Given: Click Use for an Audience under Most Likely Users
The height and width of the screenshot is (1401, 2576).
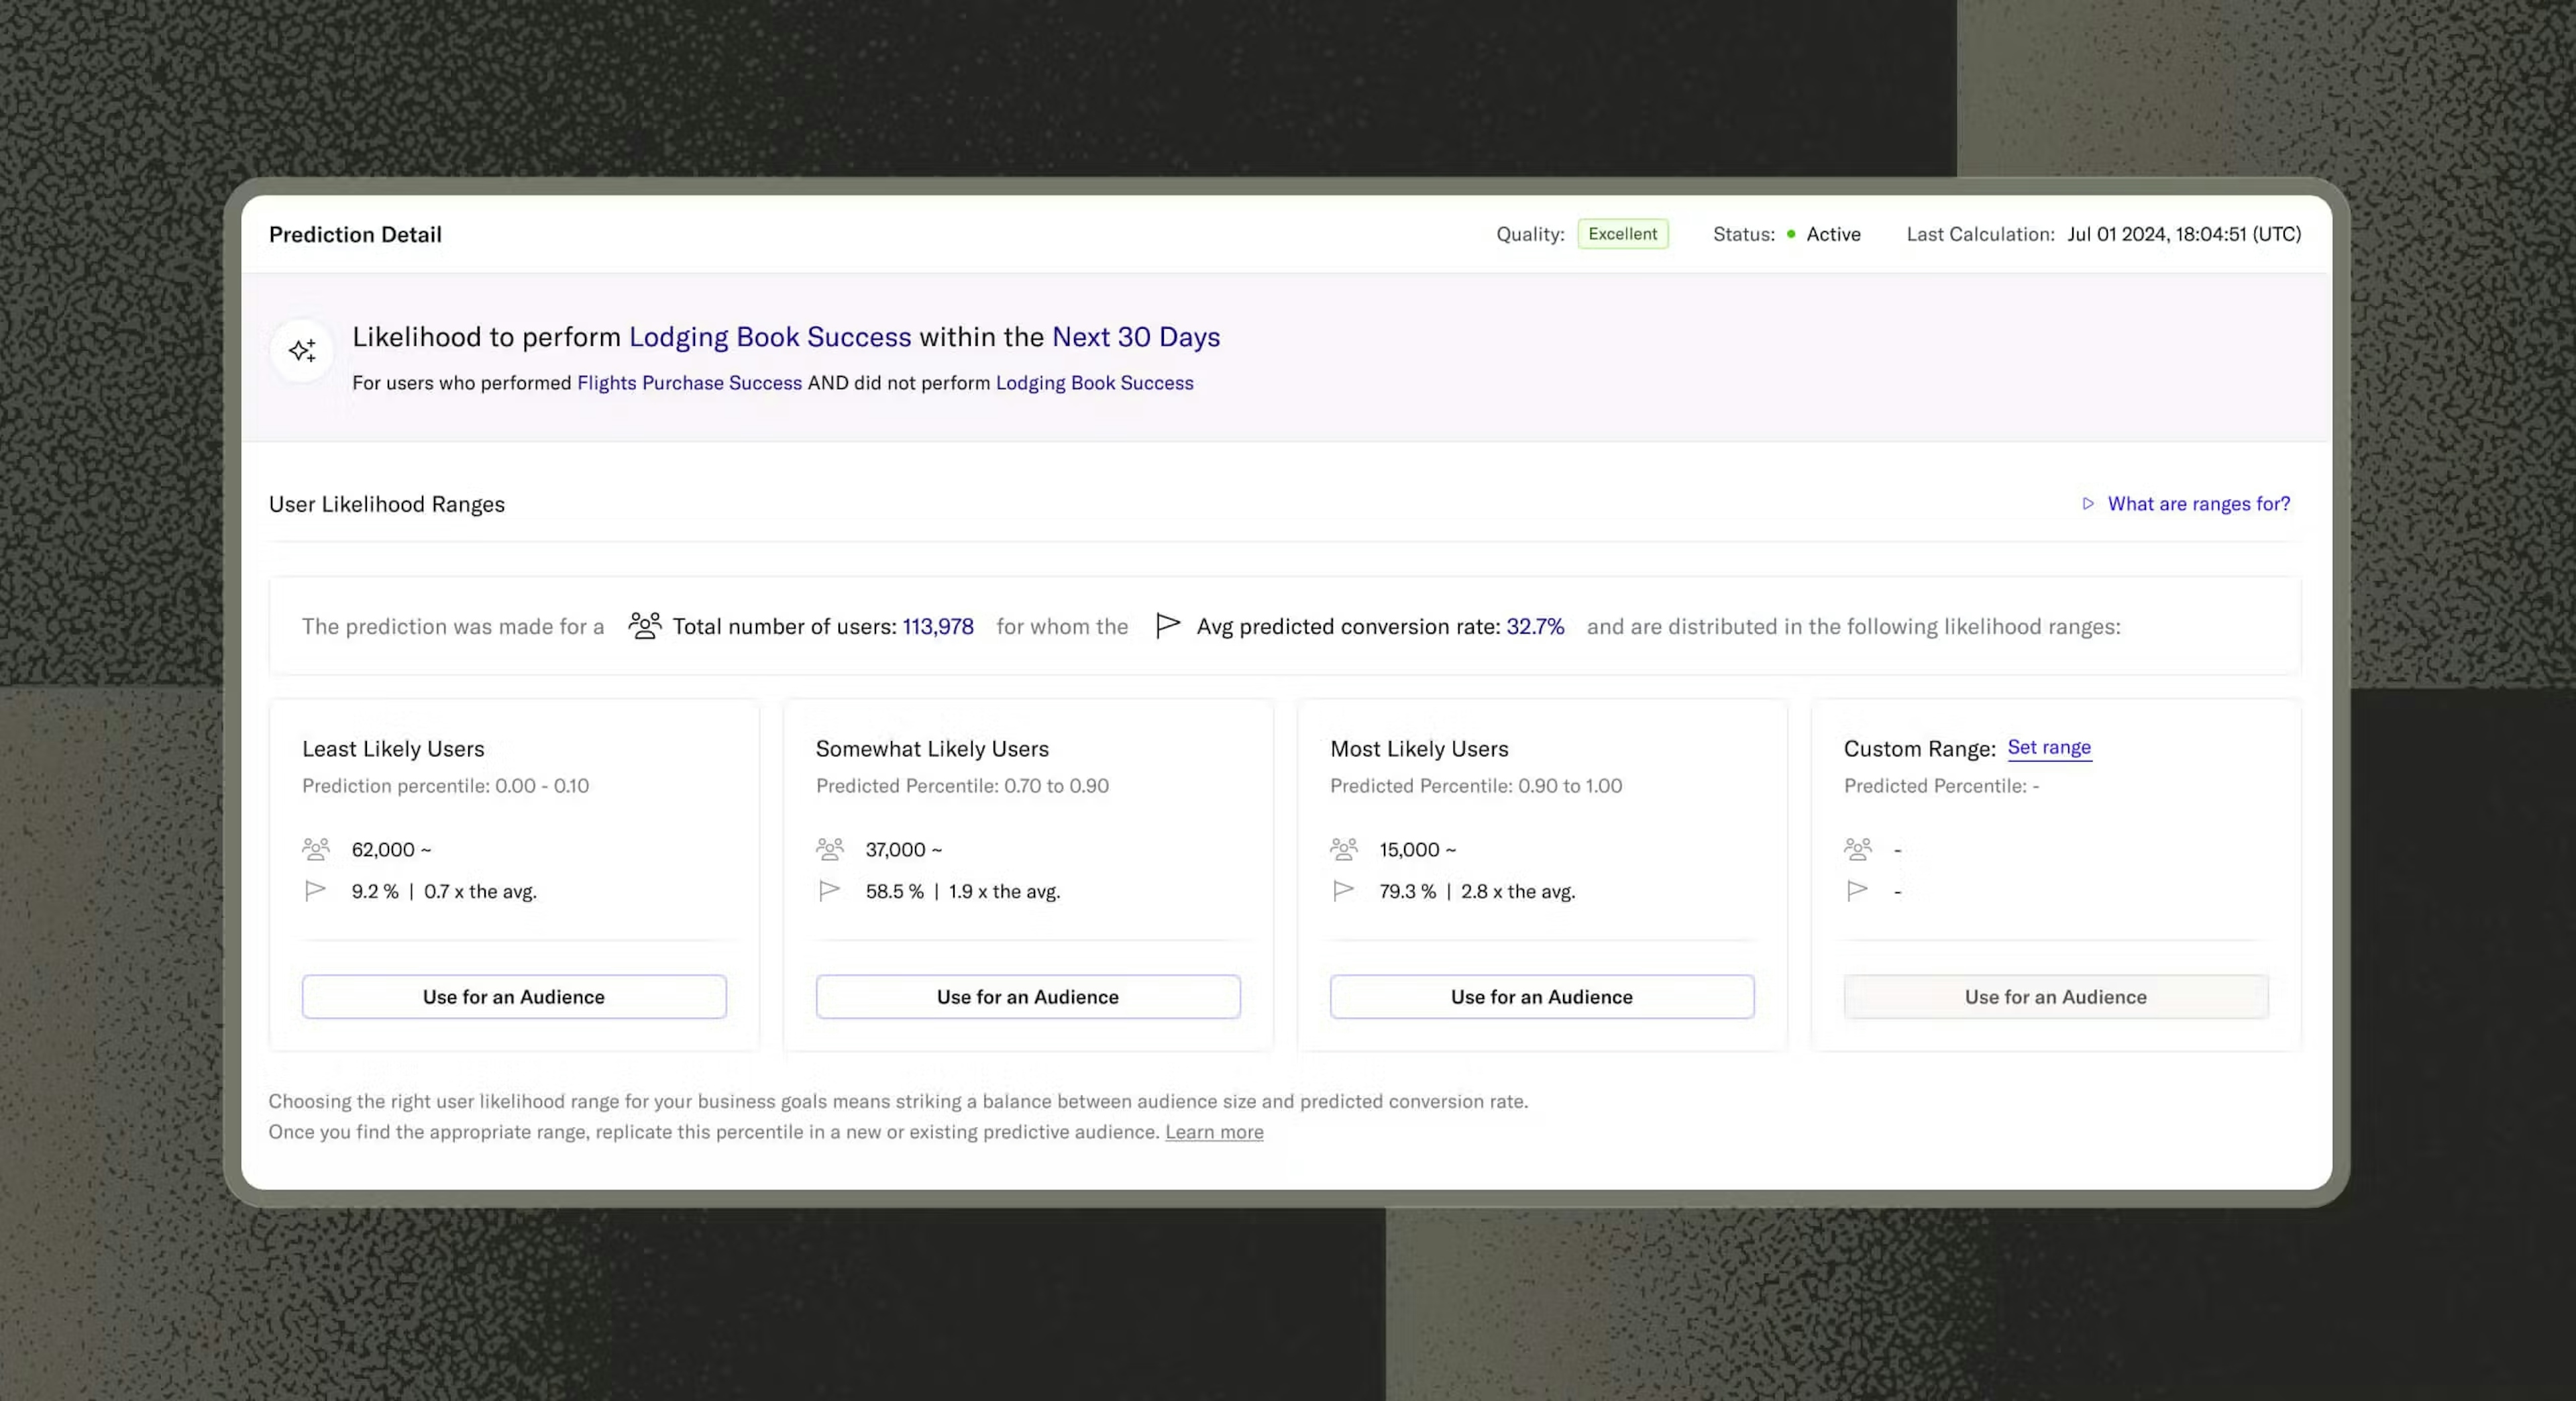Looking at the screenshot, I should [x=1541, y=996].
